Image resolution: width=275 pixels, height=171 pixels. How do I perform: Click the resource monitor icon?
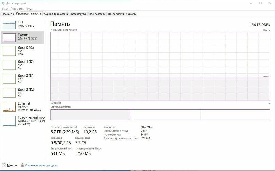22,165
